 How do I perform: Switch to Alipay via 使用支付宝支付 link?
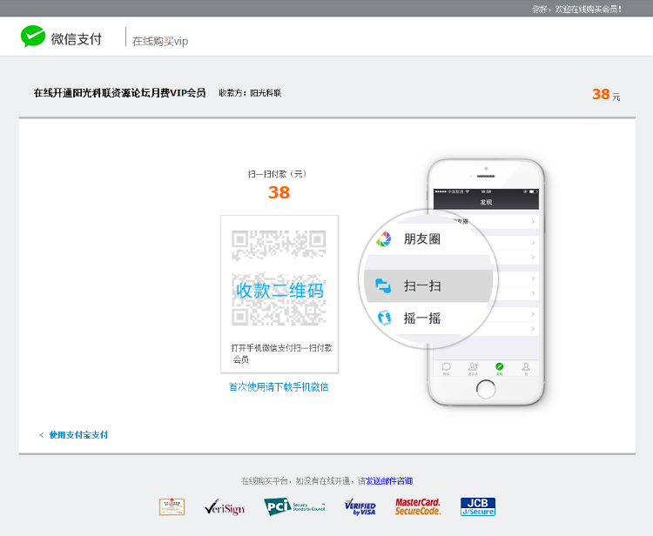point(77,434)
